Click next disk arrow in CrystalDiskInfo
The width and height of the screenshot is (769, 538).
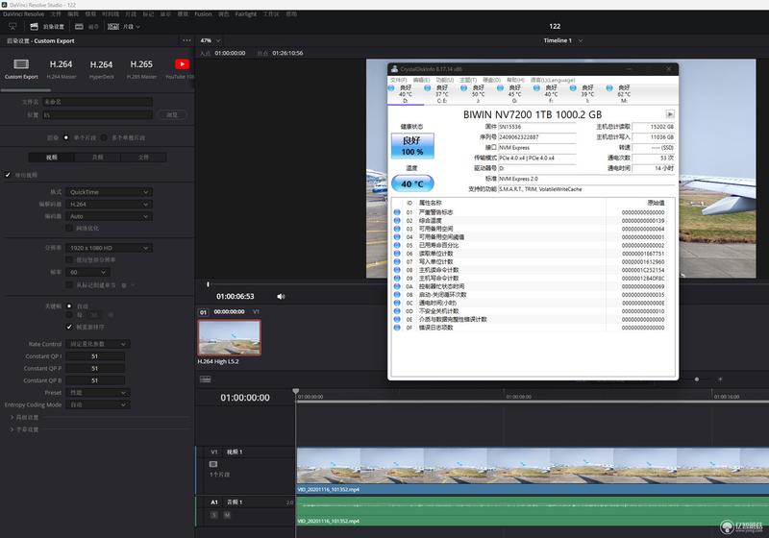[x=670, y=114]
